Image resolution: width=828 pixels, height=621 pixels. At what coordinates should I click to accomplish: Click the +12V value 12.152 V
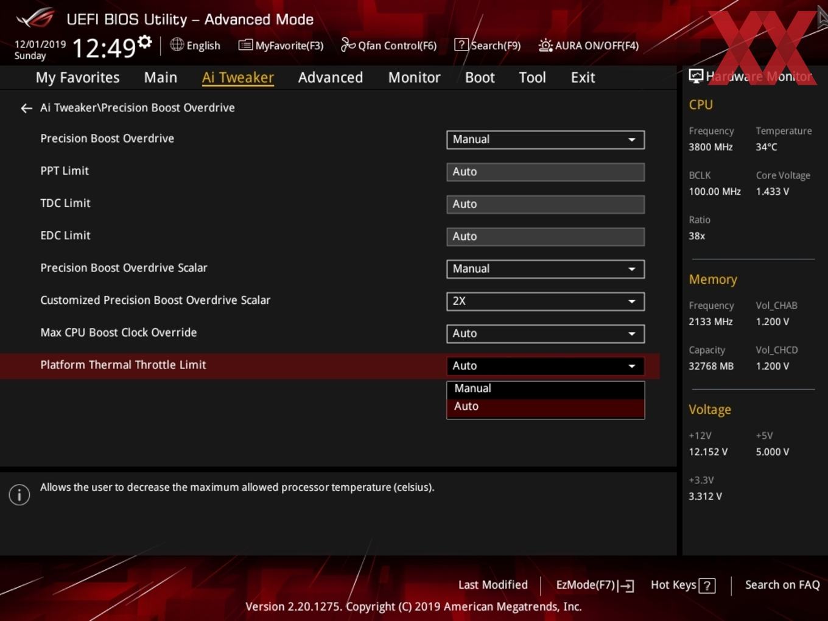(708, 452)
